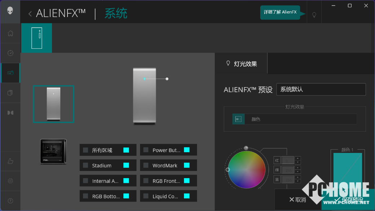
Task: Open the settings gear in the sidebar
Action: coord(10,181)
